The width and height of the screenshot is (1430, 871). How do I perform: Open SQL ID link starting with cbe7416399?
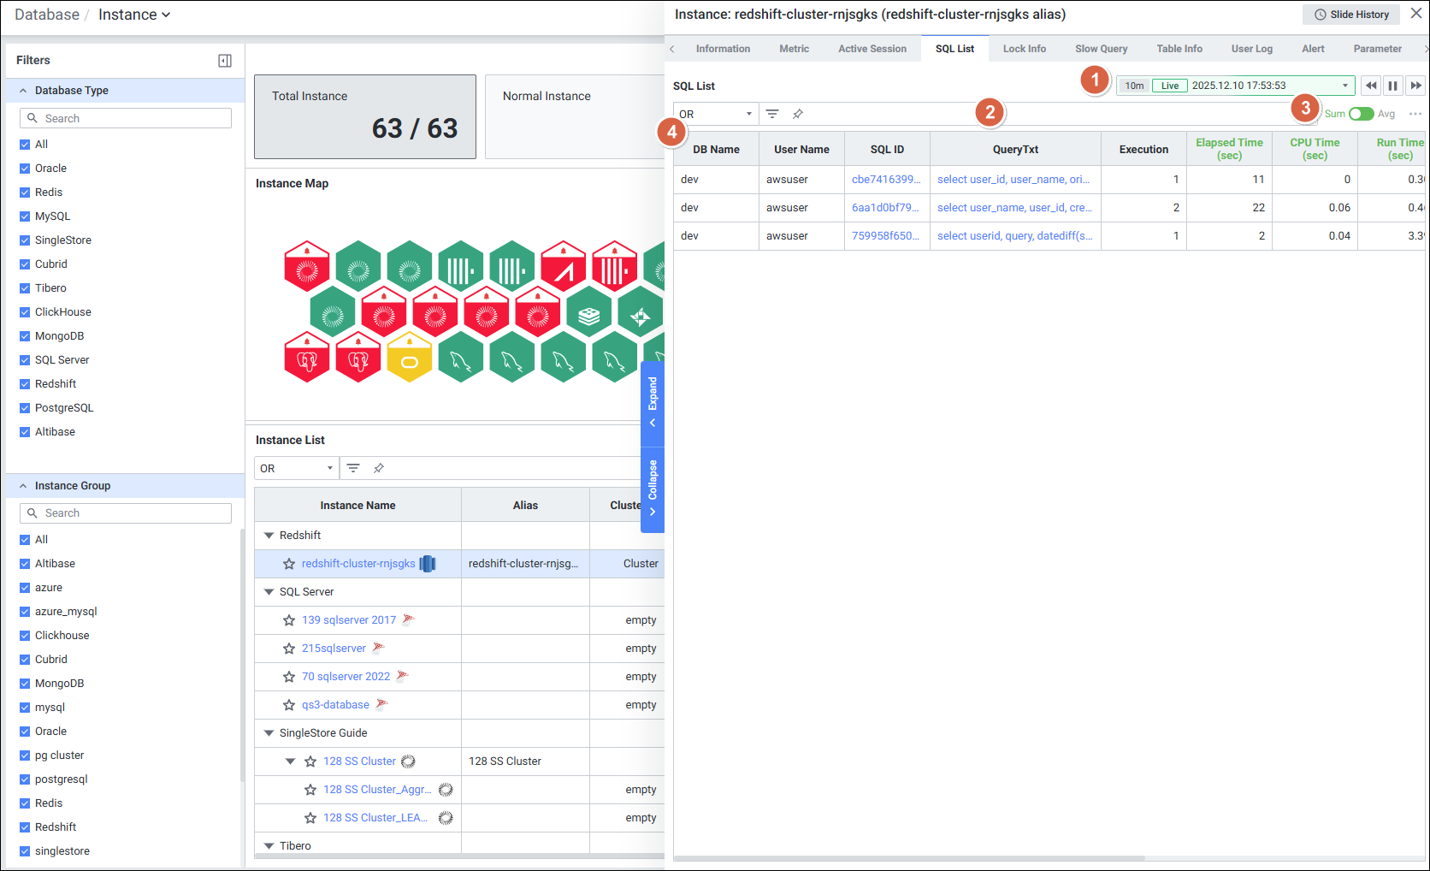[x=886, y=180]
